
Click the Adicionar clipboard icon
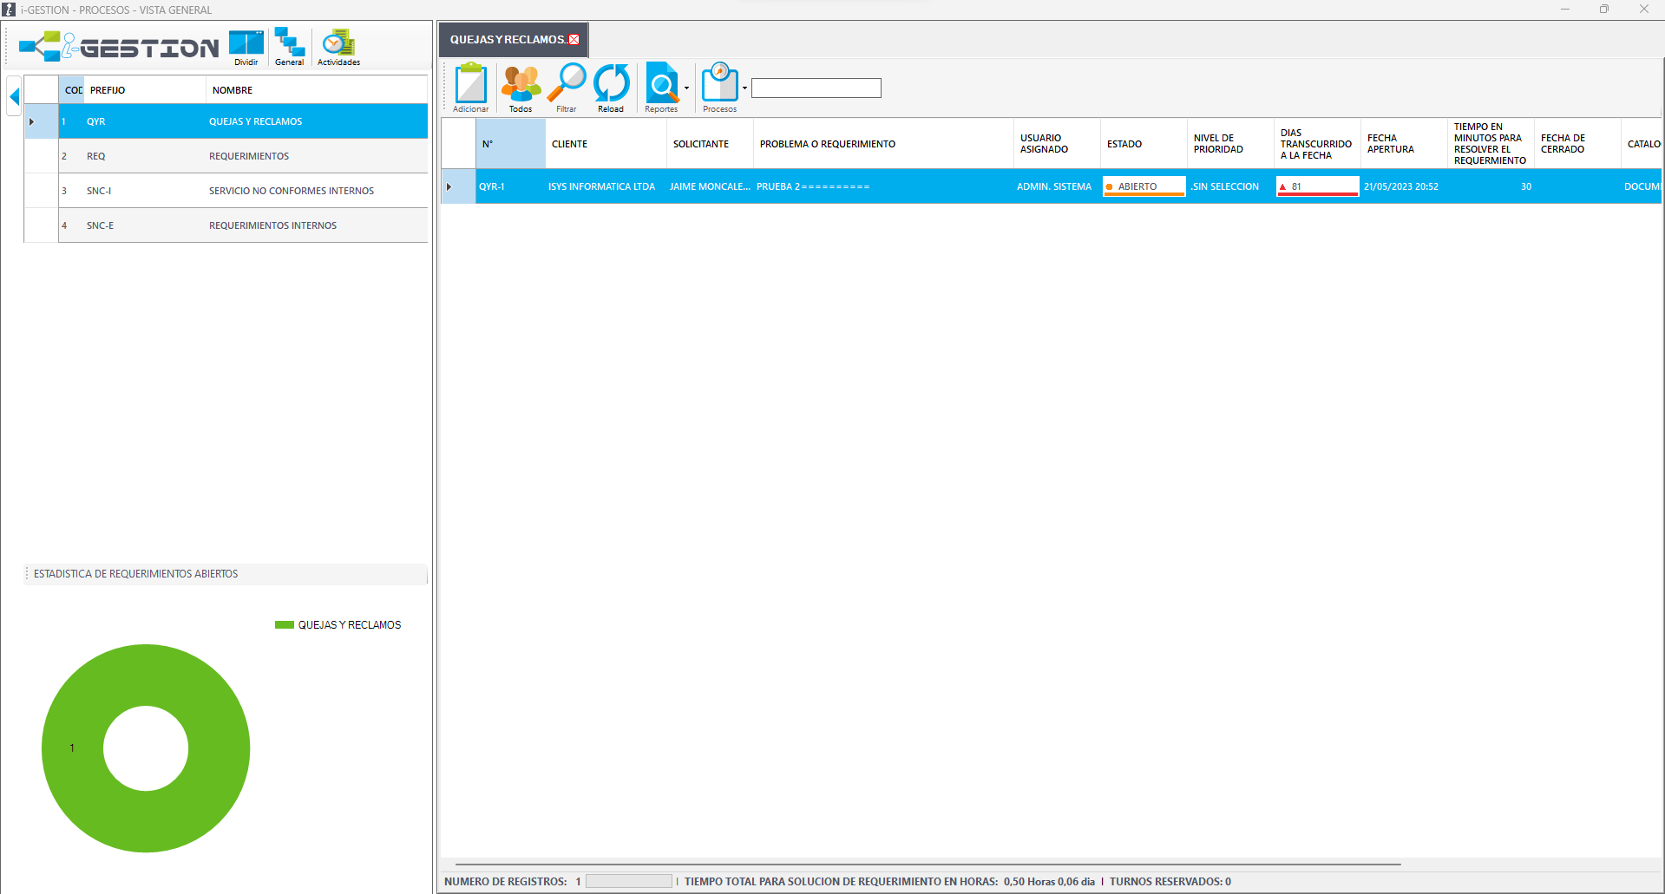(x=470, y=84)
